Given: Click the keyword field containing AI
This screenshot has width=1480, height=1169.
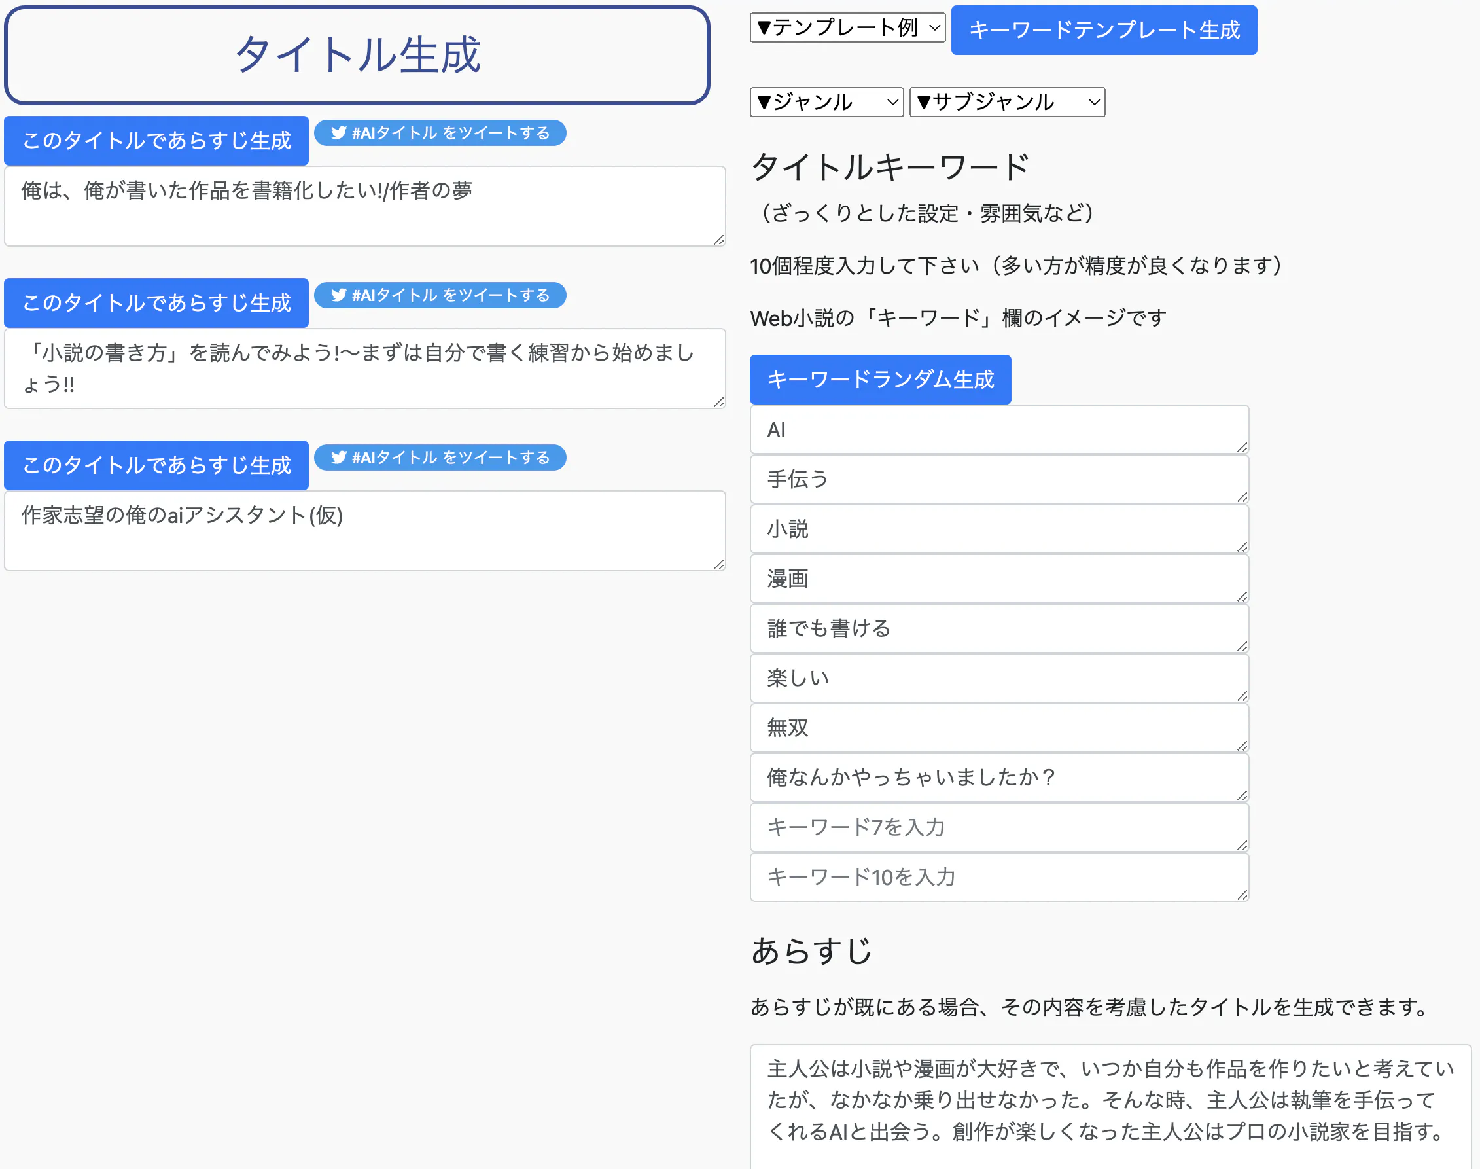Looking at the screenshot, I should [x=998, y=430].
